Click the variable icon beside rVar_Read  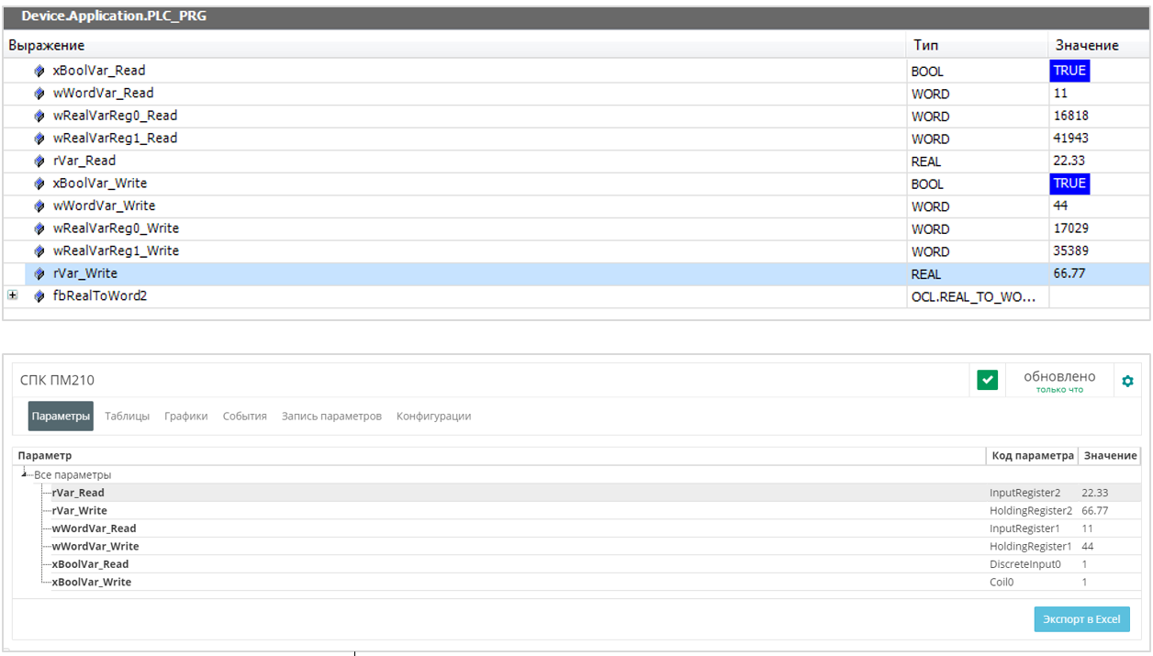(x=39, y=161)
